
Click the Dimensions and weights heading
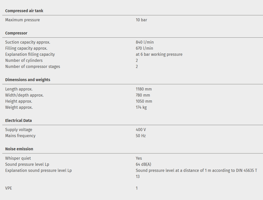(28, 80)
